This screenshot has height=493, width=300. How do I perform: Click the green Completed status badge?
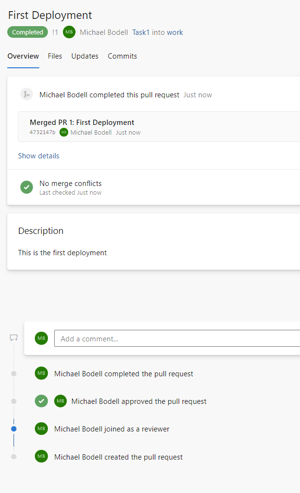[28, 32]
